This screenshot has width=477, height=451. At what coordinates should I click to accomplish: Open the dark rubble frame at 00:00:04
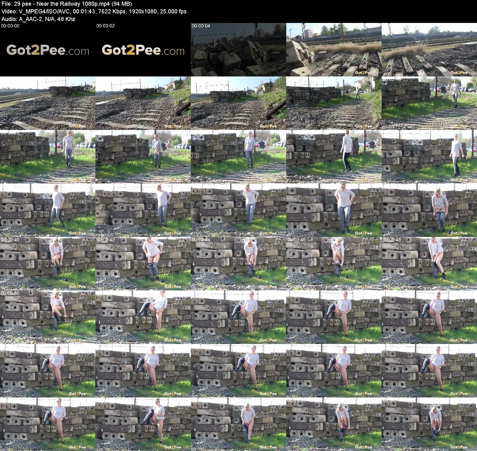click(238, 49)
